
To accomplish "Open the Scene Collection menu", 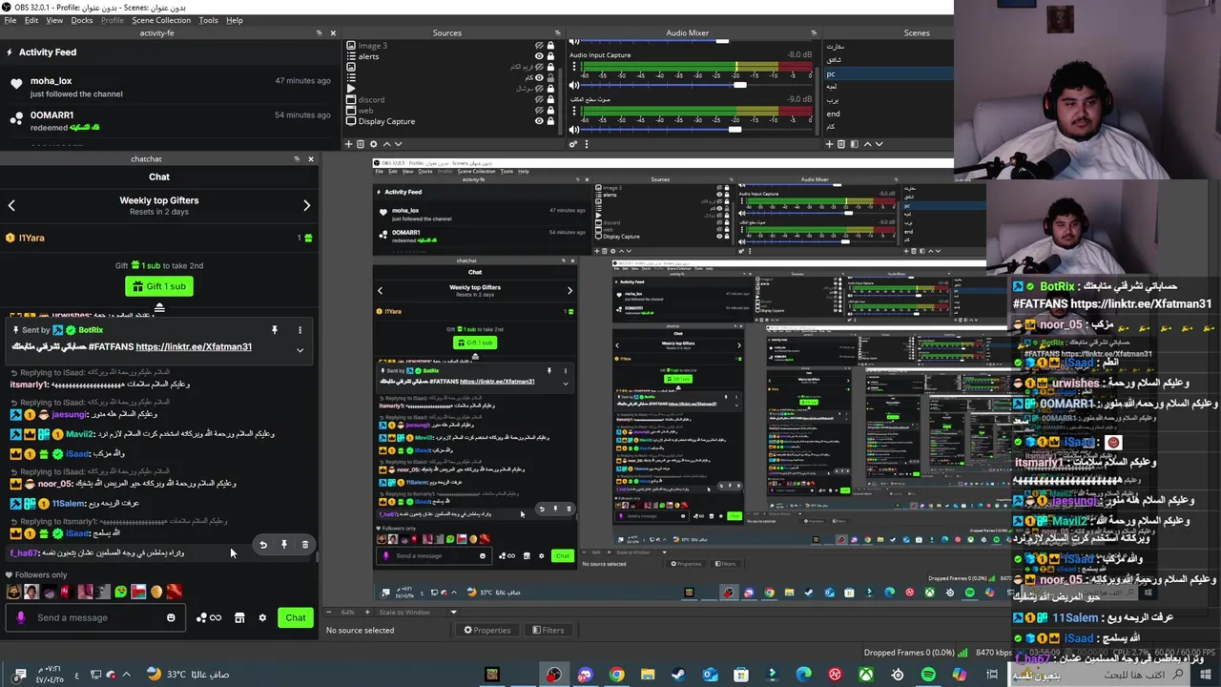I will pos(161,20).
